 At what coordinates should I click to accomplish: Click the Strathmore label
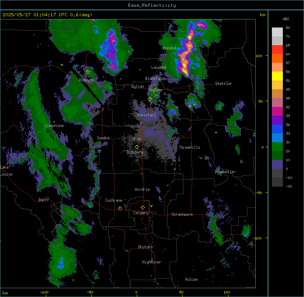(182, 214)
